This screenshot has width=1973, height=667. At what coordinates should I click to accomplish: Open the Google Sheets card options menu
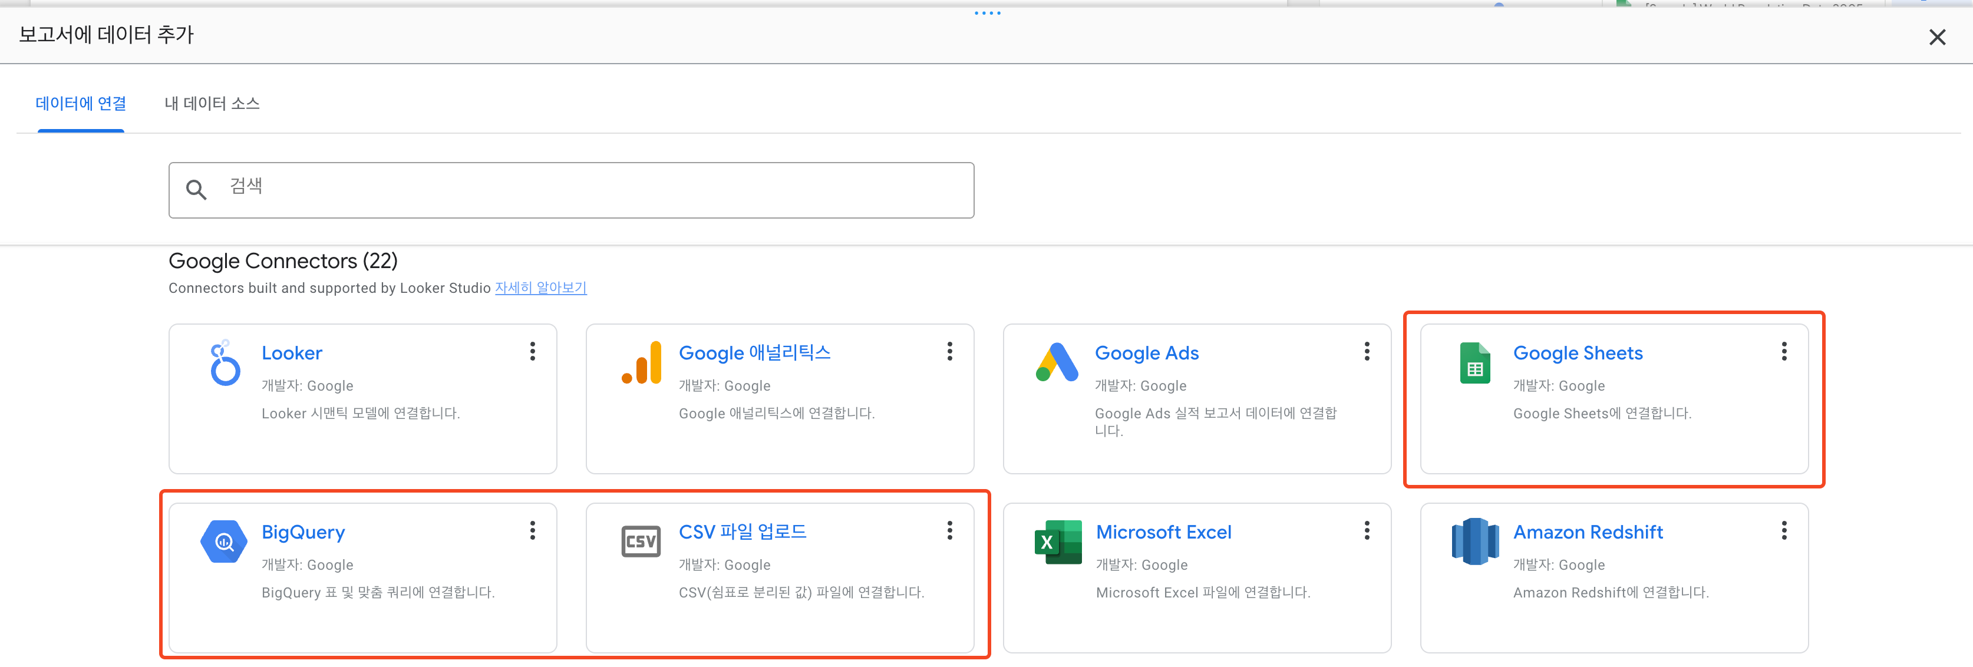pyautogui.click(x=1784, y=352)
